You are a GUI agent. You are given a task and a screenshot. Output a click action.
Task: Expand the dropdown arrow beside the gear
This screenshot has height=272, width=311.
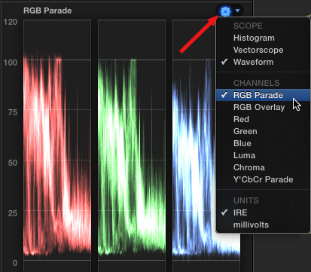(237, 11)
